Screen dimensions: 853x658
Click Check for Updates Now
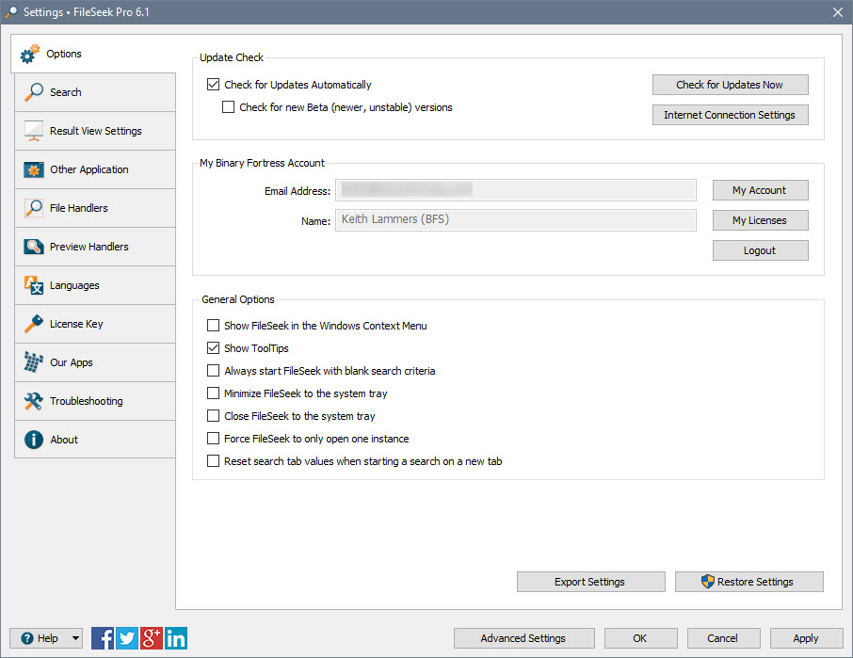click(x=730, y=85)
